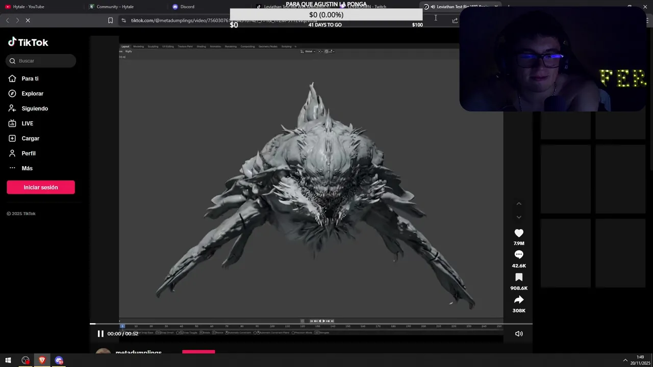Click the Iniciar sesión button
Screen dimensions: 653x367
tap(41, 187)
